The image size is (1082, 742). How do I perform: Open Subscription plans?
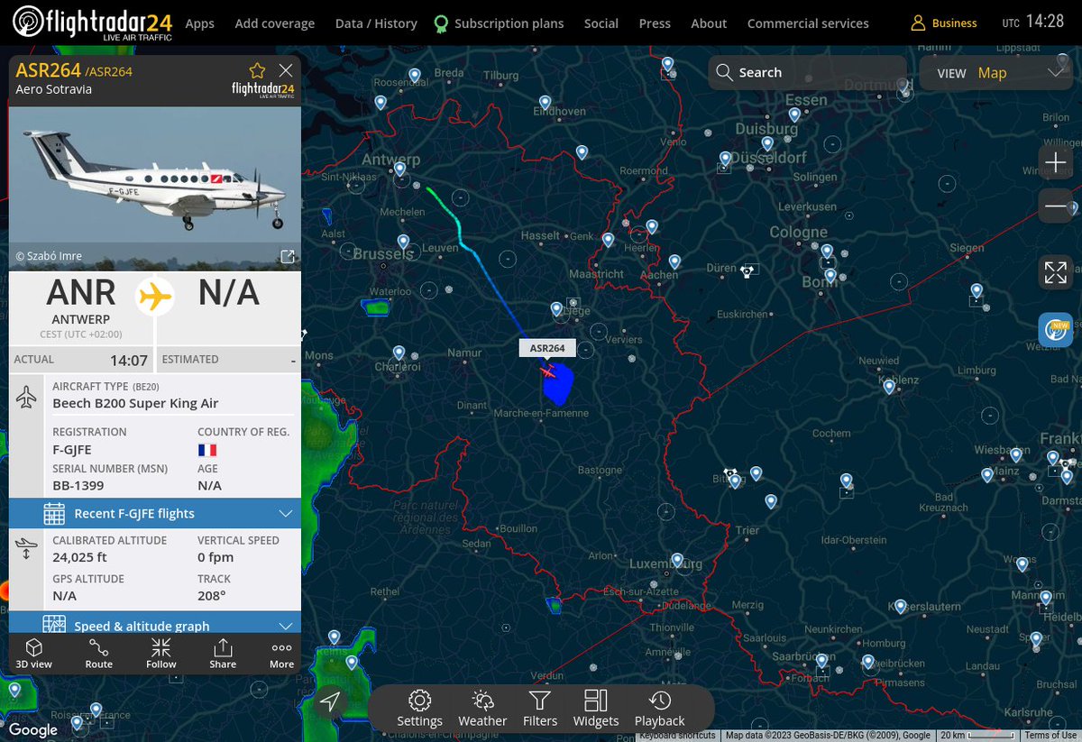click(499, 23)
